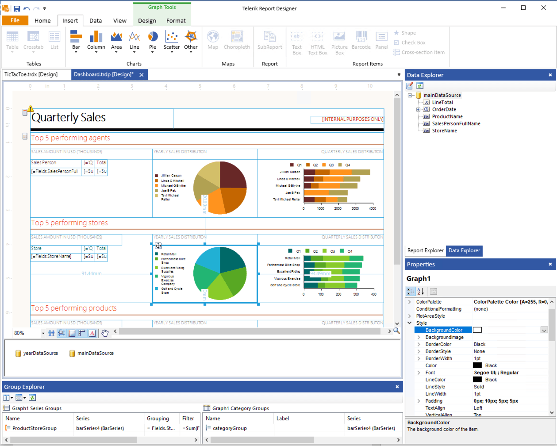This screenshot has height=446, width=557.
Task: Open the zoom level dropdown
Action: pos(43,333)
